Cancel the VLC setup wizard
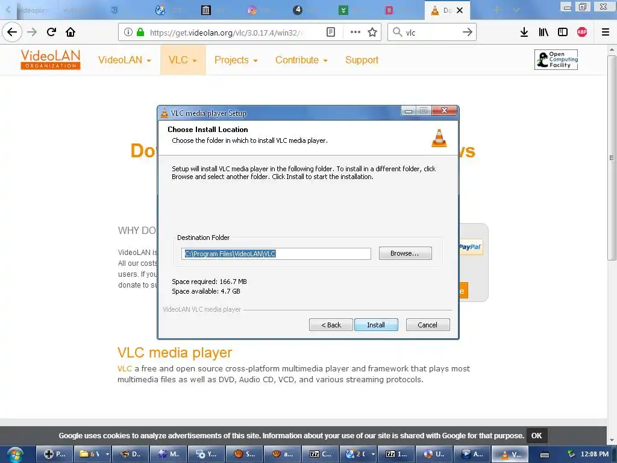 427,325
